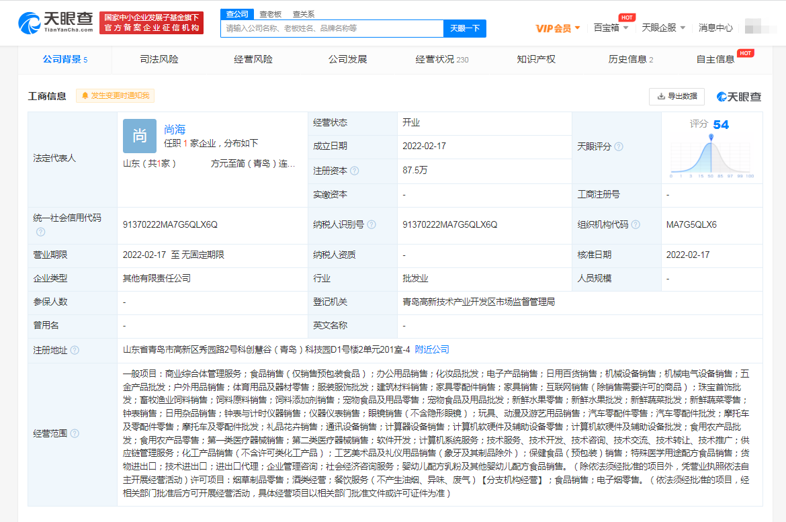The width and height of the screenshot is (786, 522).
Task: Click help icon beside 纳税人识别号
Action: [371, 224]
